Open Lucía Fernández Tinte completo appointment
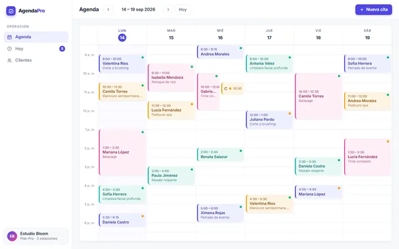 coord(367,157)
